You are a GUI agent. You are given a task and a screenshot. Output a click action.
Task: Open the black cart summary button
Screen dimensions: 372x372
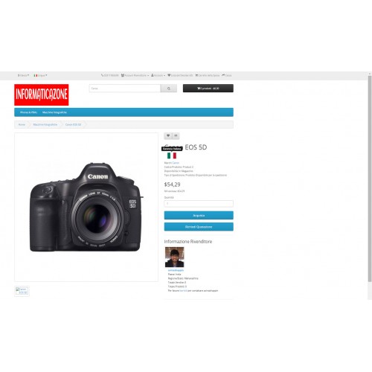tap(208, 89)
